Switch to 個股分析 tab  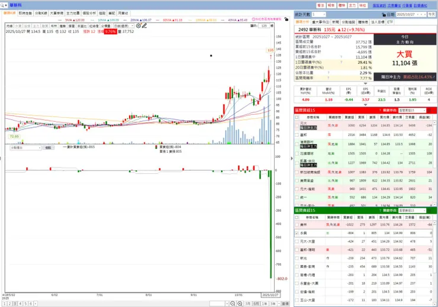(89, 13)
